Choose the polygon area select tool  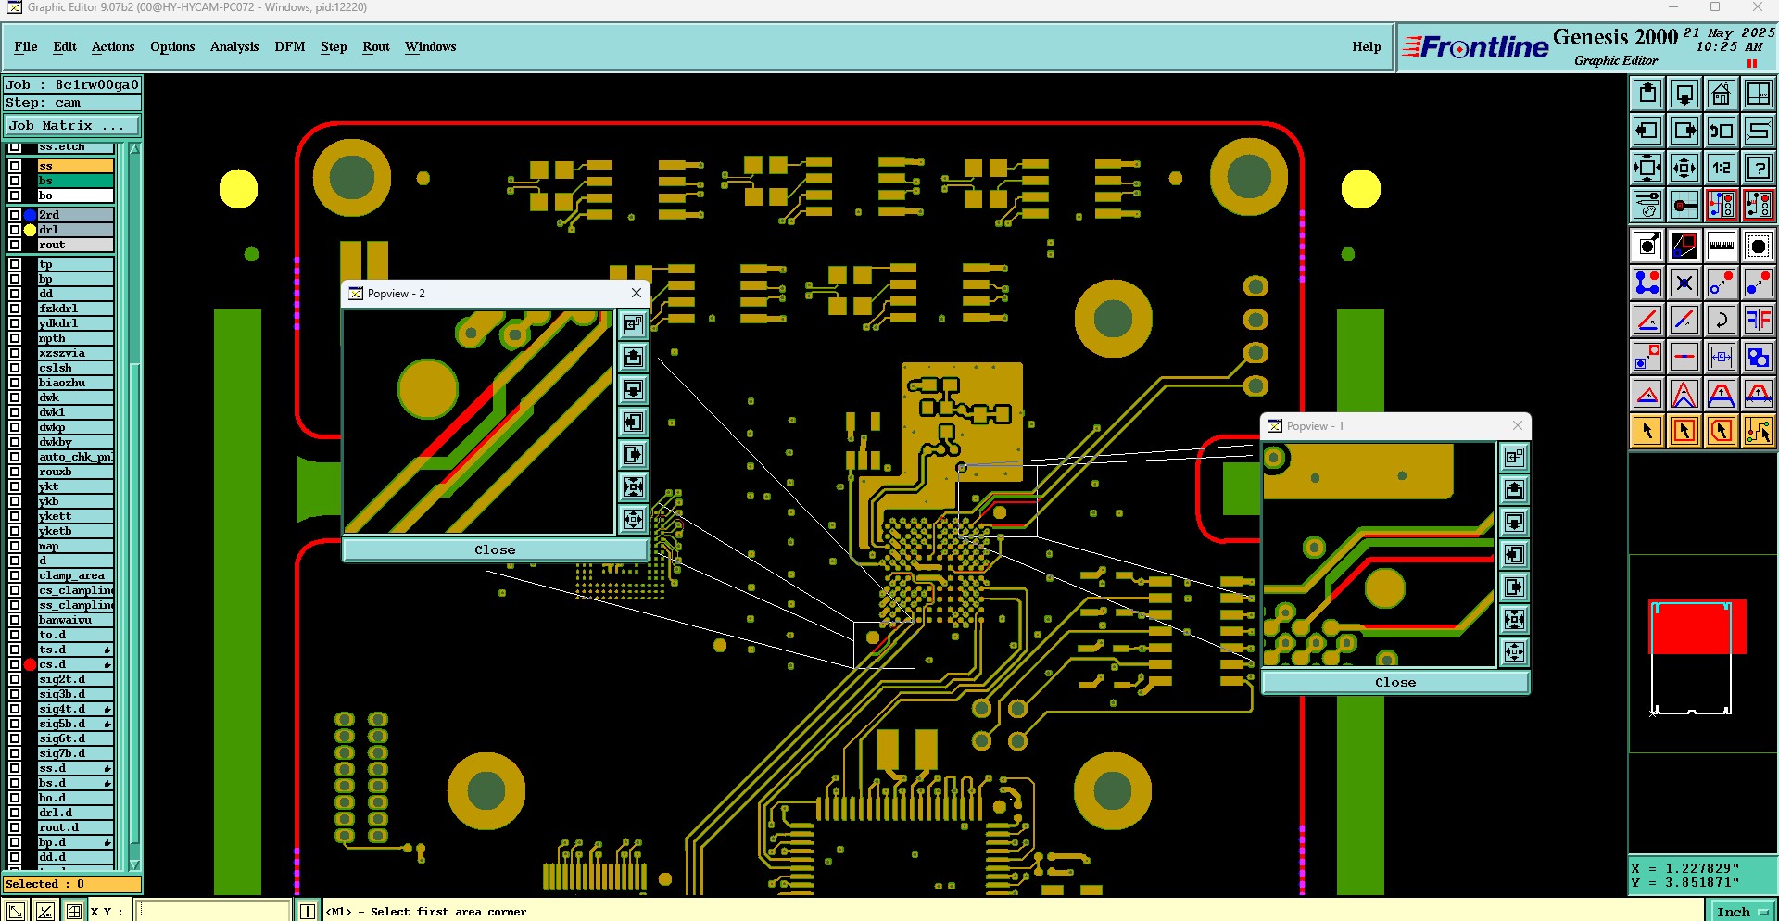pos(1722,431)
